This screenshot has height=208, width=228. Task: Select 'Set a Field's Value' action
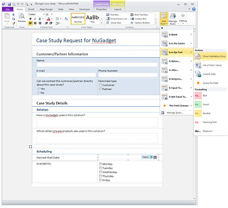click(210, 65)
